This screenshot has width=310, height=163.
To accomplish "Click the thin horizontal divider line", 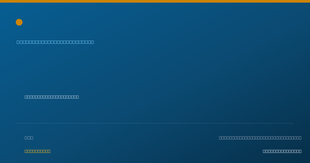I will [155, 123].
